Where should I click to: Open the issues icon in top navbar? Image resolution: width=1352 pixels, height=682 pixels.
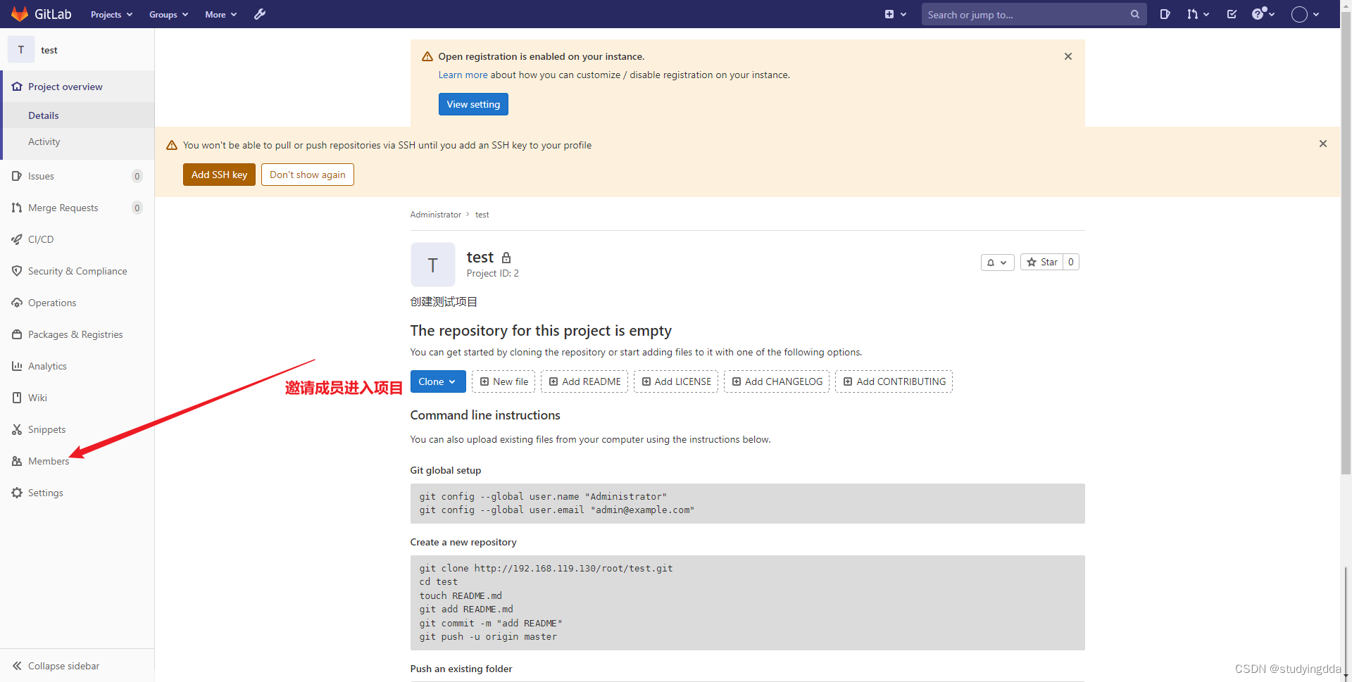pyautogui.click(x=1165, y=14)
